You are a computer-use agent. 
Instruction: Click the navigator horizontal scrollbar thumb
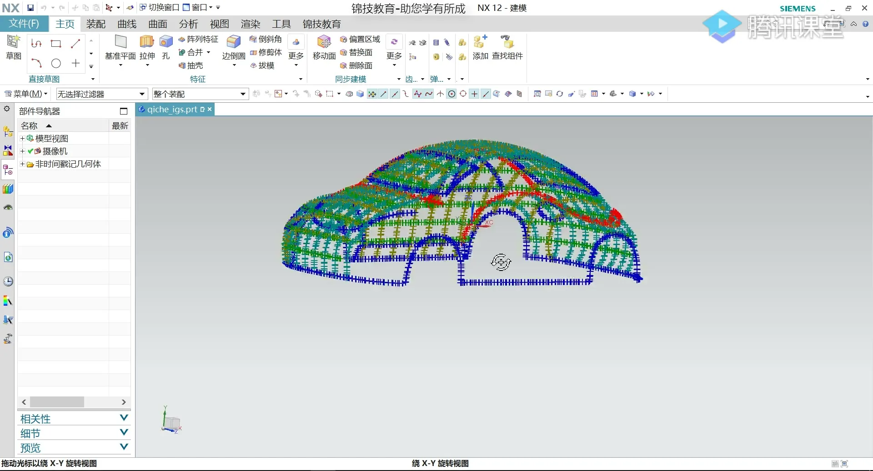point(57,402)
